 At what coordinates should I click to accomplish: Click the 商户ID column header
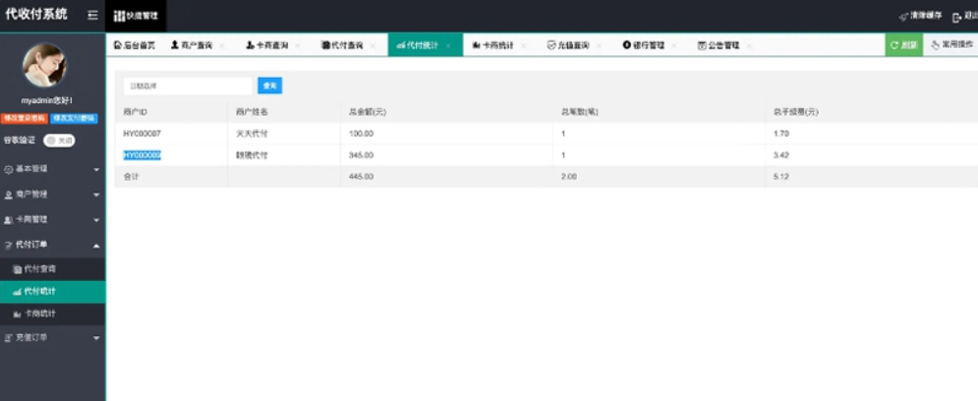click(135, 112)
